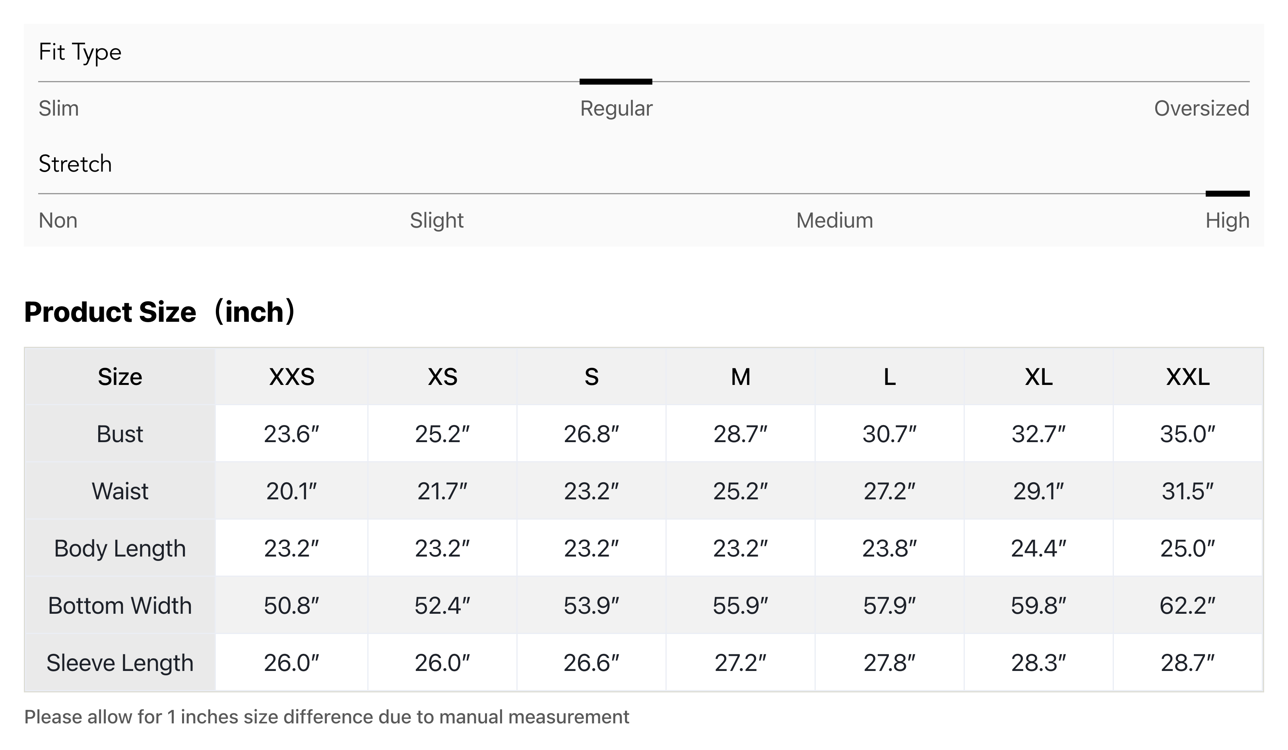Click the Non stretch label
The image size is (1288, 750).
click(58, 220)
